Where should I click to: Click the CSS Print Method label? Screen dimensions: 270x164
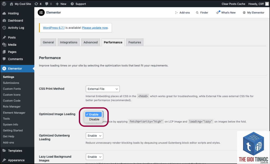click(52, 89)
